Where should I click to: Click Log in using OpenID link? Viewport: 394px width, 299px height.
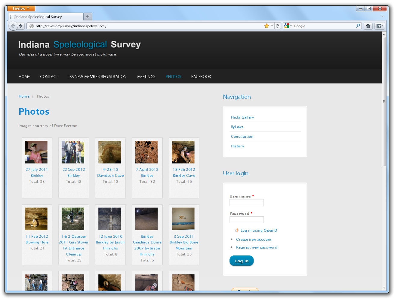click(259, 231)
